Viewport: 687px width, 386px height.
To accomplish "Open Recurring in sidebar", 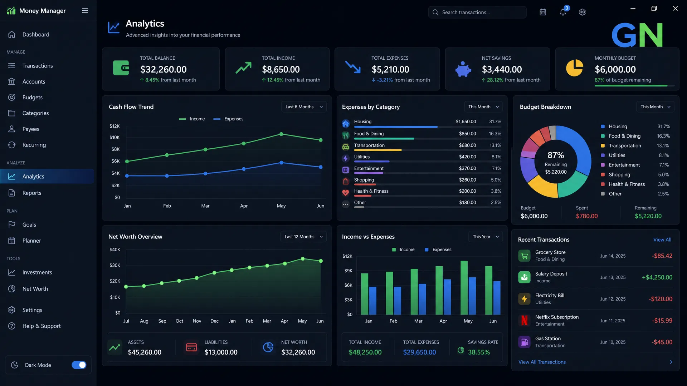I will point(47,145).
